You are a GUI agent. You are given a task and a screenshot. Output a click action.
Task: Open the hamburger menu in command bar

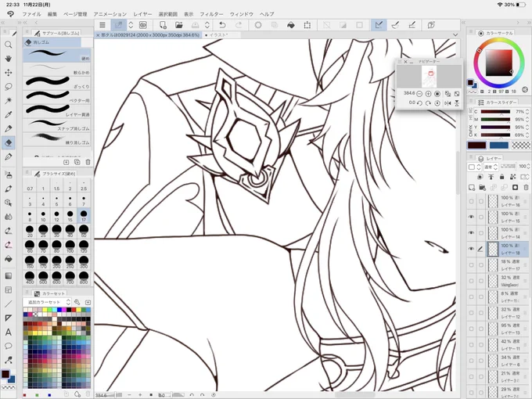[102, 25]
